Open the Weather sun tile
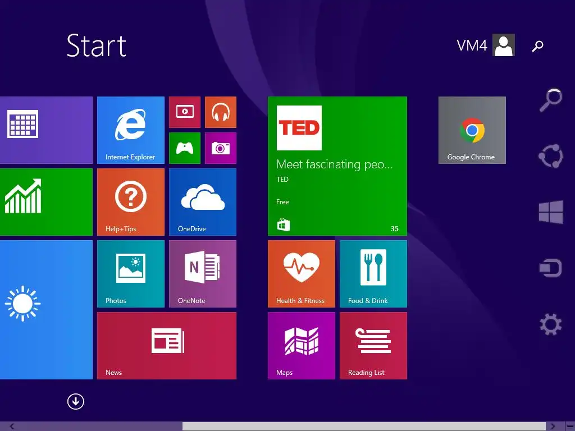The width and height of the screenshot is (575, 431). pyautogui.click(x=46, y=310)
